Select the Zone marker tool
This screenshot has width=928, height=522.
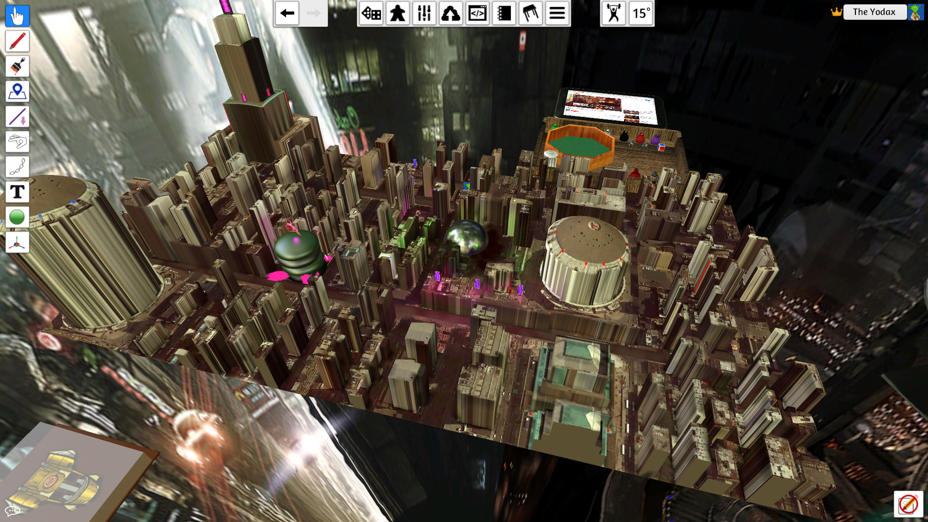(17, 91)
